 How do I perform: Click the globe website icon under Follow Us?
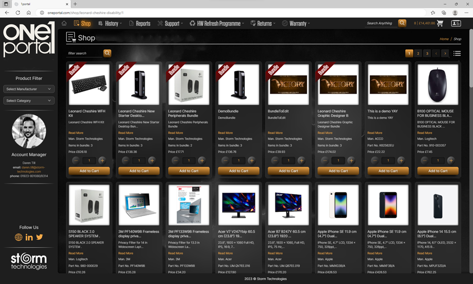[18, 237]
